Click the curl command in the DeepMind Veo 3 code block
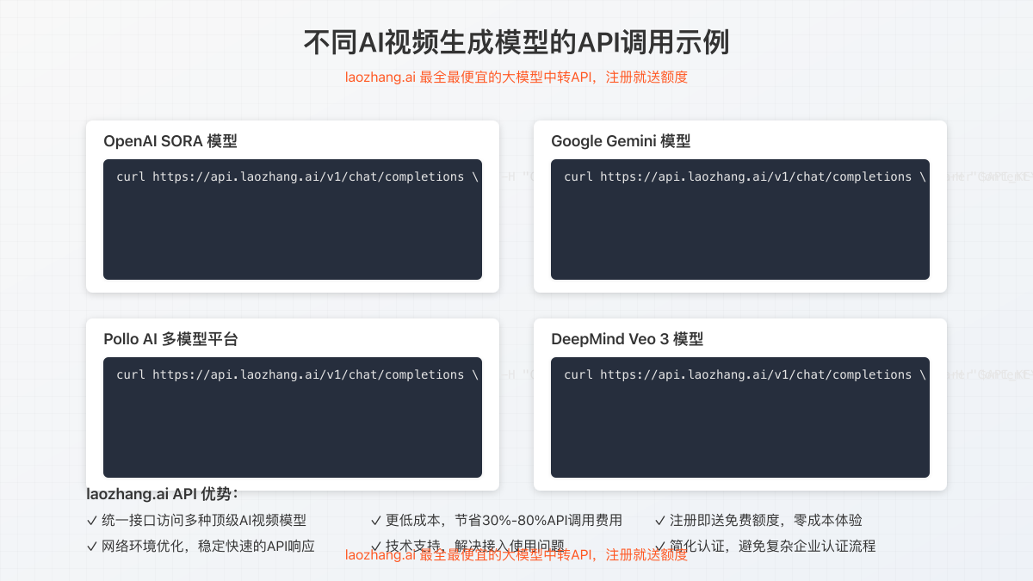The width and height of the screenshot is (1033, 581). [x=745, y=374]
